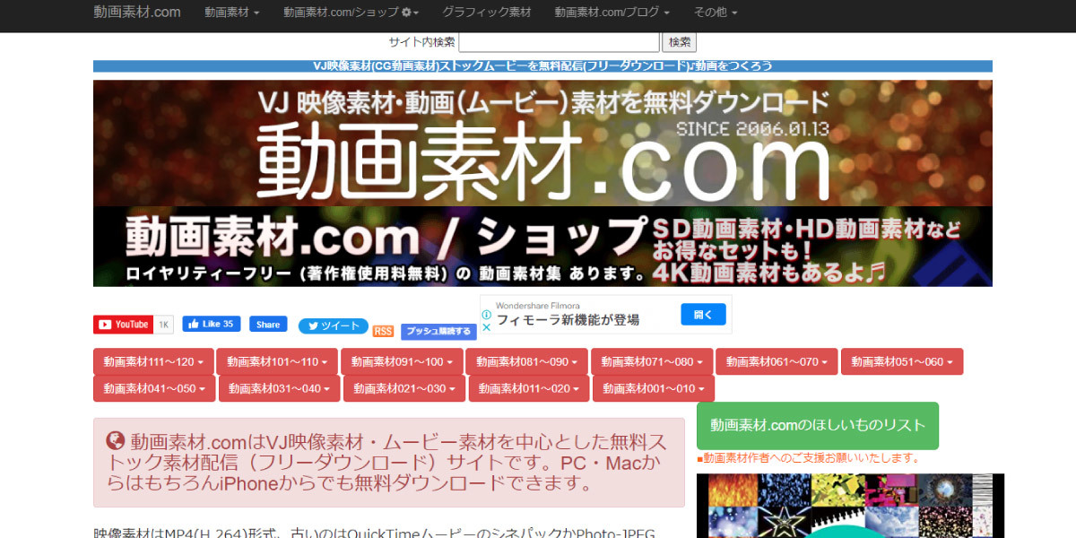
Task: Open the 動画素材 navbar dropdown menu
Action: [x=231, y=13]
